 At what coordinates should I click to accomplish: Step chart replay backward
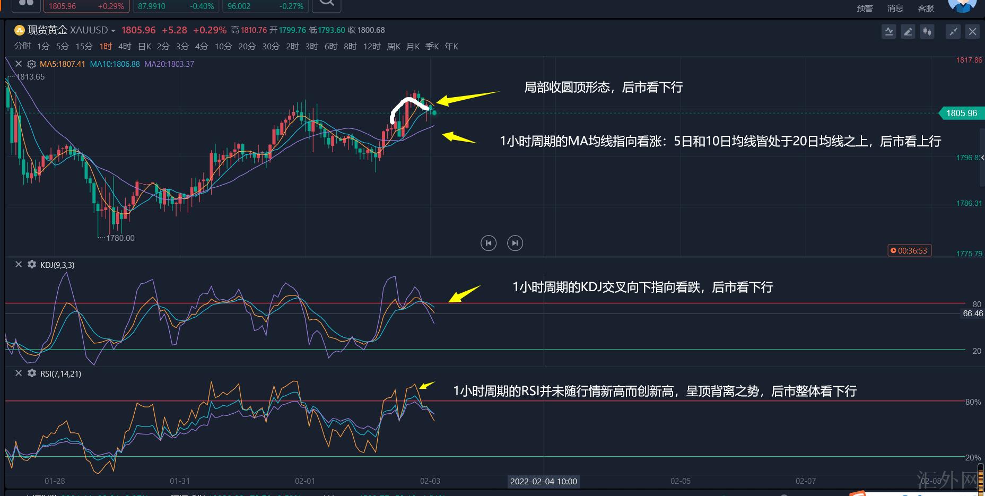tap(489, 243)
